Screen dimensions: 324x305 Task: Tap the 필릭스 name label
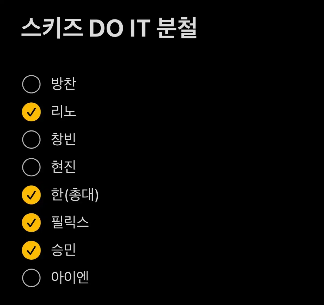(x=70, y=222)
